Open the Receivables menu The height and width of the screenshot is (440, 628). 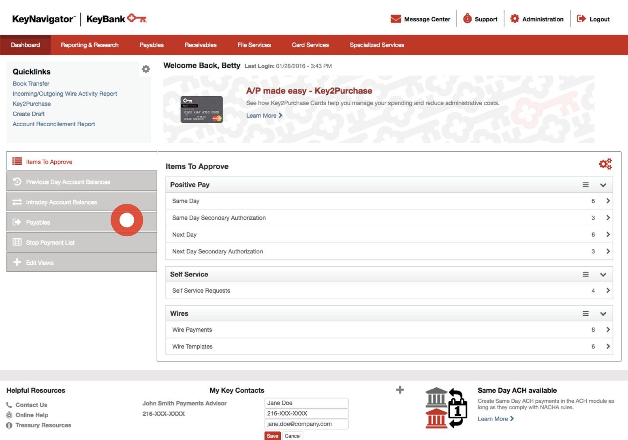click(201, 45)
